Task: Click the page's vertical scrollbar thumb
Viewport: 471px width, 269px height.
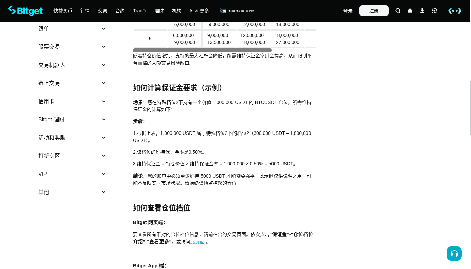Action: (x=470, y=108)
